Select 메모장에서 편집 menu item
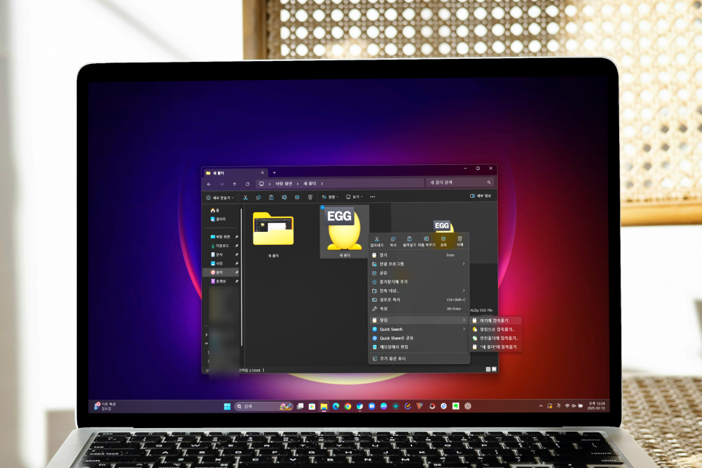Viewport: 702px width, 468px height. (419, 347)
